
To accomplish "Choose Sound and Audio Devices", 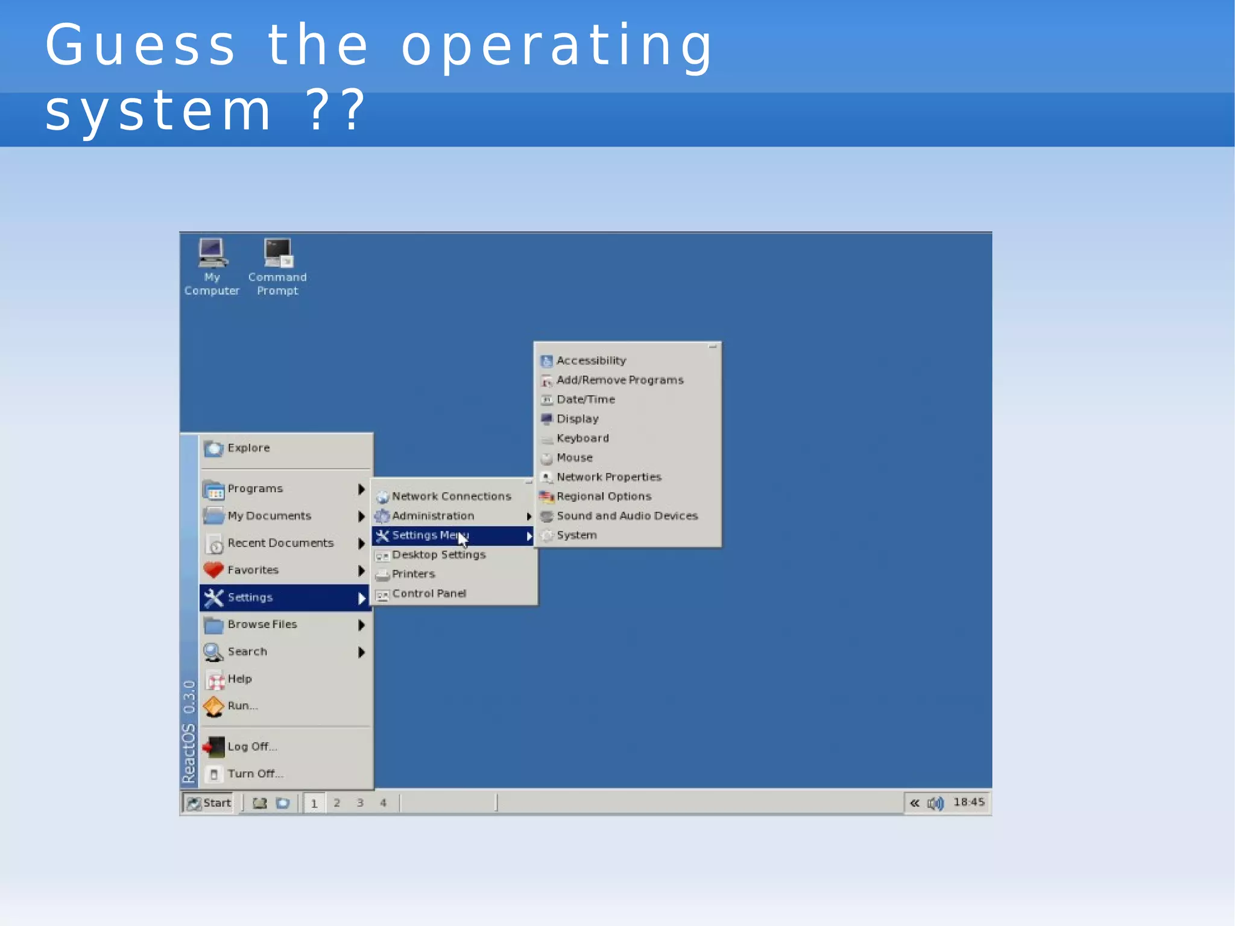I will tap(627, 516).
